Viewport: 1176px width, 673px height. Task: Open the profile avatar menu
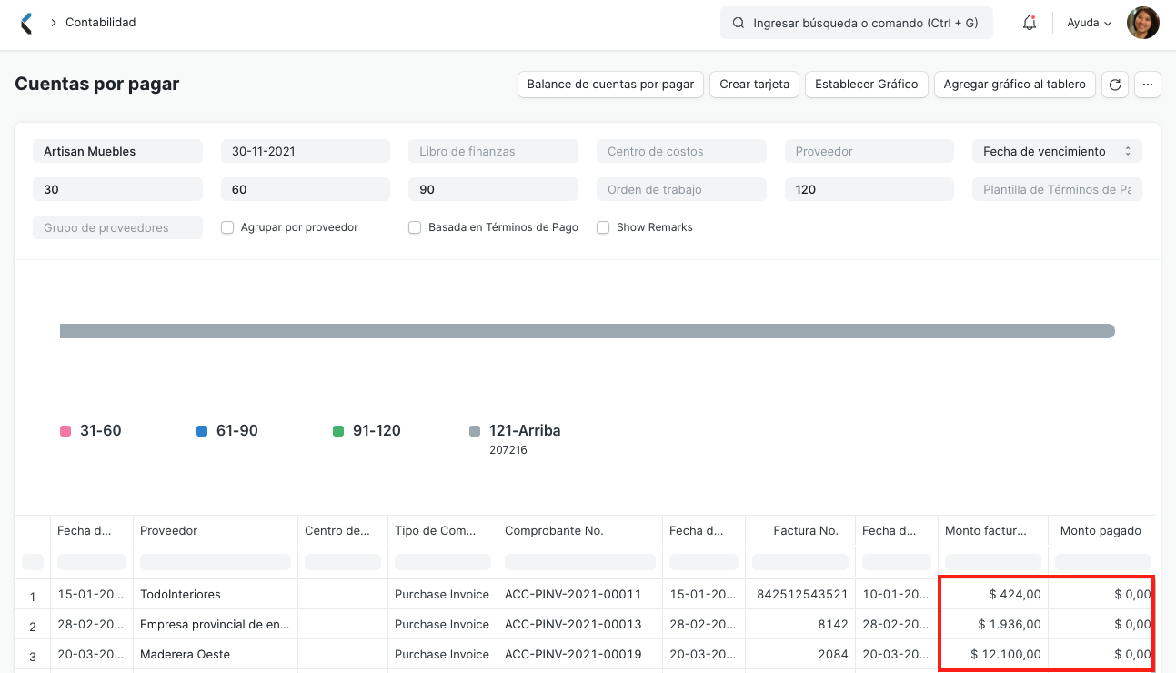click(x=1142, y=22)
